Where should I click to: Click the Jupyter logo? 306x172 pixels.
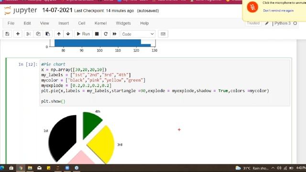pyautogui.click(x=21, y=11)
